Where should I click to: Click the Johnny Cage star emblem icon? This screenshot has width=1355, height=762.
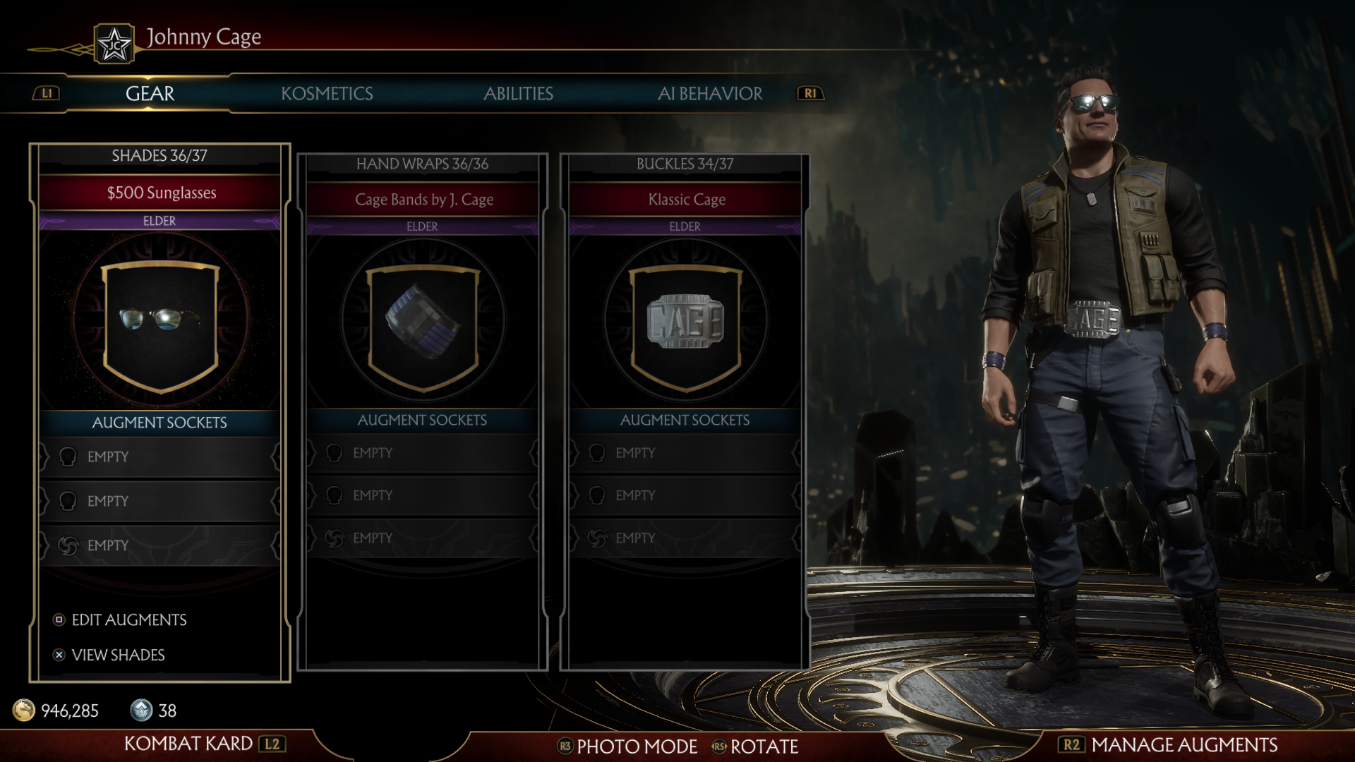114,44
